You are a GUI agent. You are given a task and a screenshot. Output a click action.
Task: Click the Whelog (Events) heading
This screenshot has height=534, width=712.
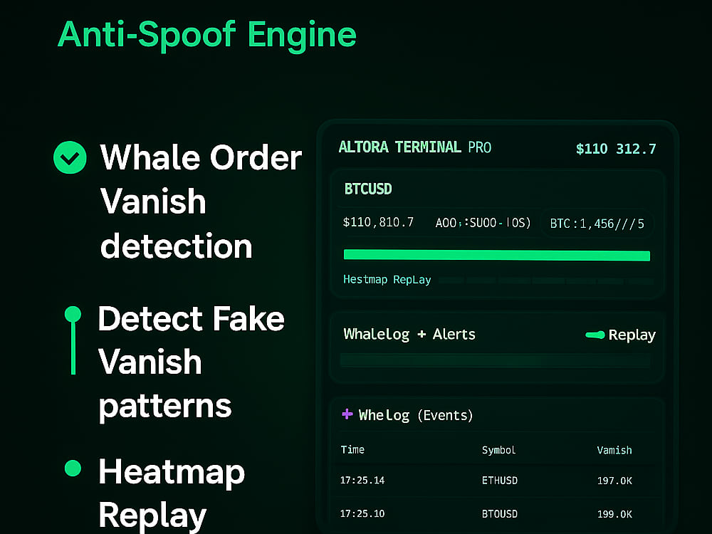416,415
